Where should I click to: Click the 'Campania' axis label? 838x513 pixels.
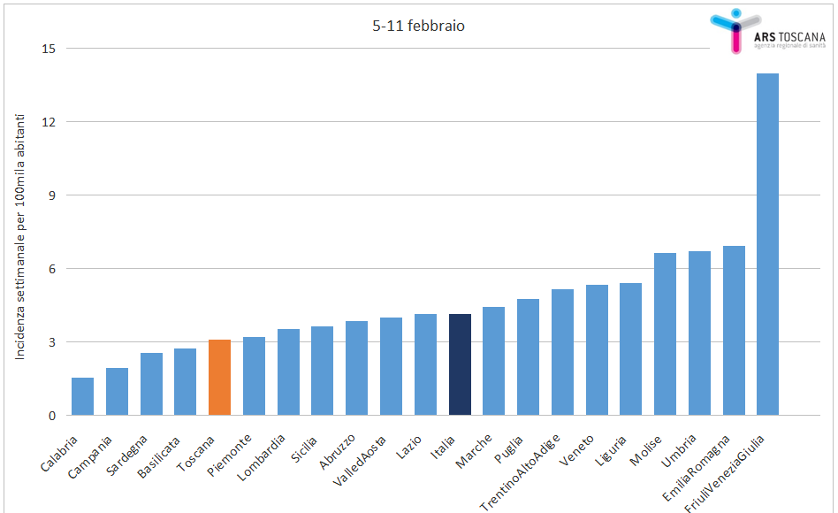tap(90, 456)
